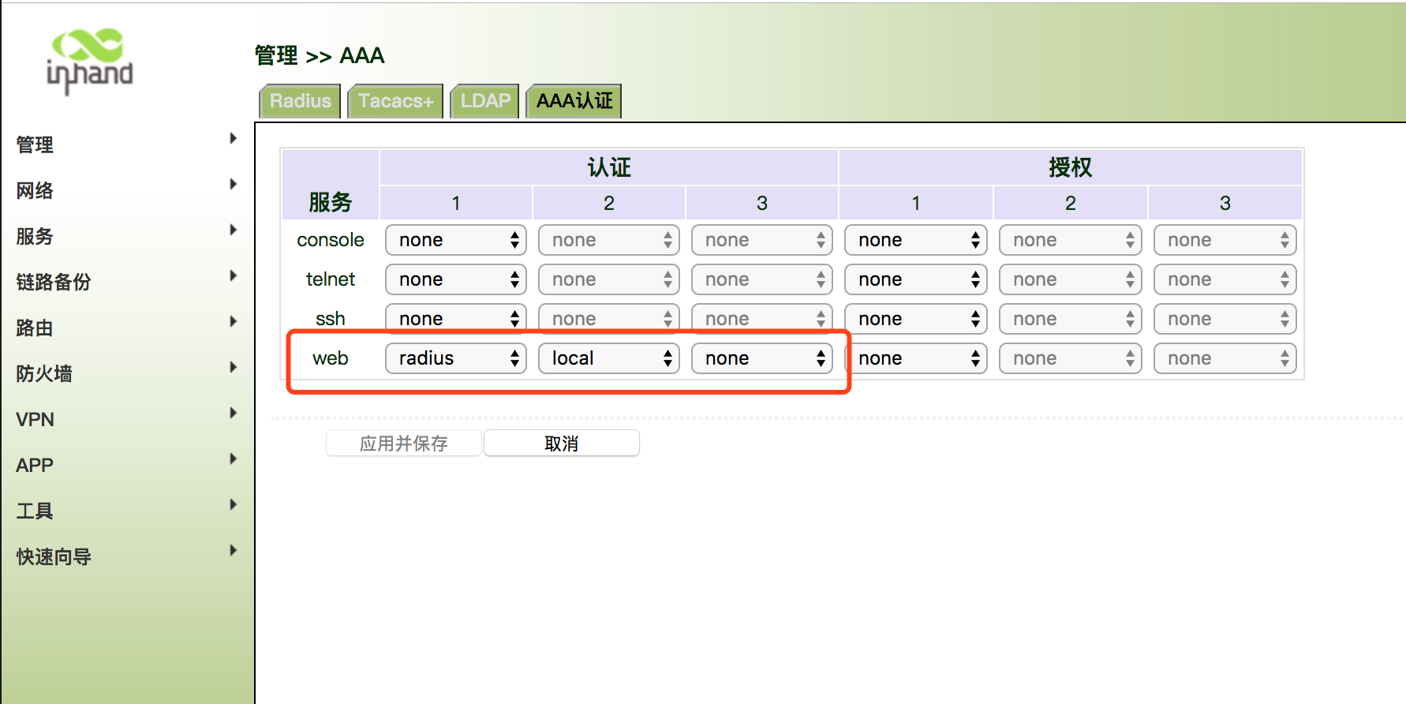1406x704 pixels.
Task: Switch to the Radius tab
Action: tap(300, 101)
